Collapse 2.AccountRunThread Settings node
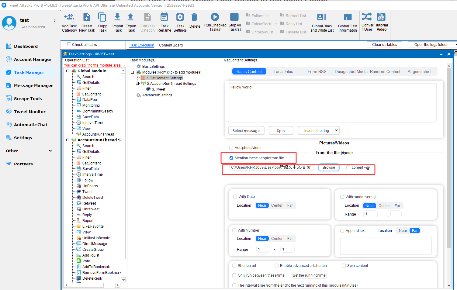This screenshot has width=457, height=290. [137, 84]
